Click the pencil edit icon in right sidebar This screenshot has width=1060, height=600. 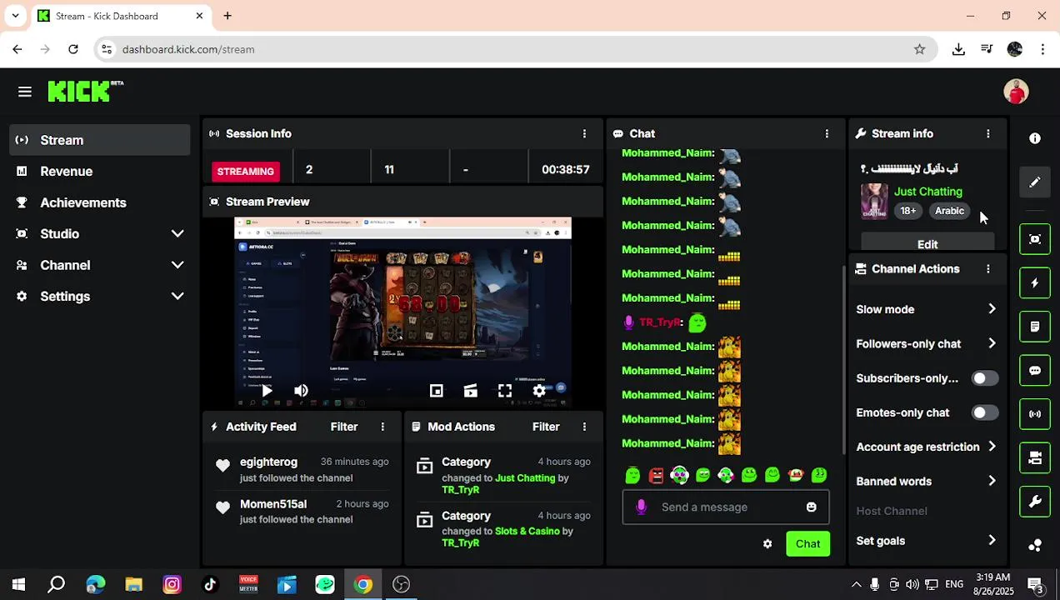point(1035,182)
